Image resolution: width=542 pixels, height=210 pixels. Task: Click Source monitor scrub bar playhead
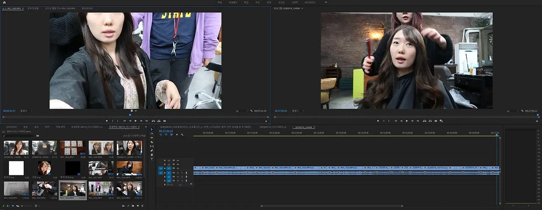click(130, 115)
